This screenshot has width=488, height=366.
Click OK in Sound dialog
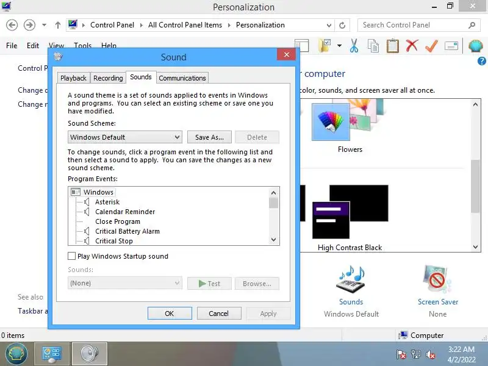pyautogui.click(x=170, y=314)
